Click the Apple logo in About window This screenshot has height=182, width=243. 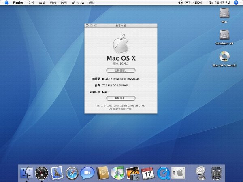(121, 44)
